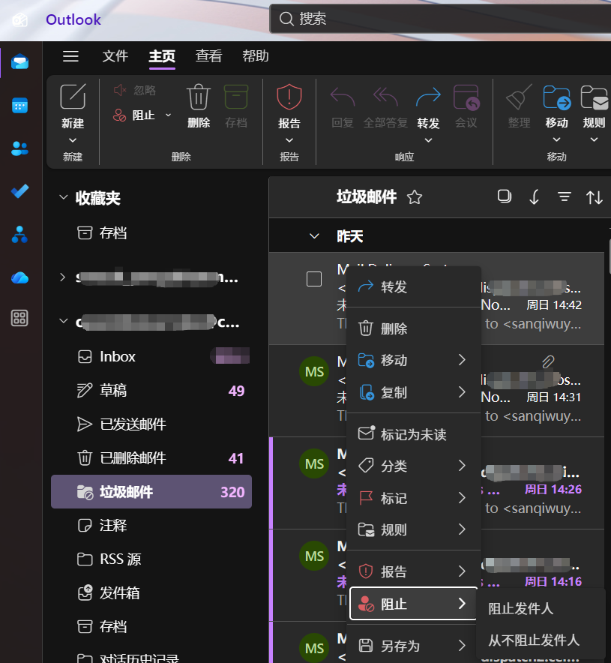This screenshot has height=663, width=611.
Task: Star the 垃圾邮件 folder as favorite
Action: (414, 197)
